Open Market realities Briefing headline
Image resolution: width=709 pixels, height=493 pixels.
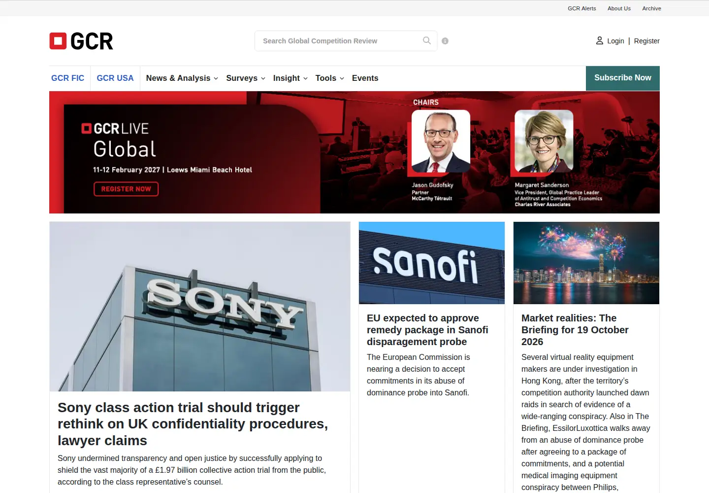pos(575,330)
